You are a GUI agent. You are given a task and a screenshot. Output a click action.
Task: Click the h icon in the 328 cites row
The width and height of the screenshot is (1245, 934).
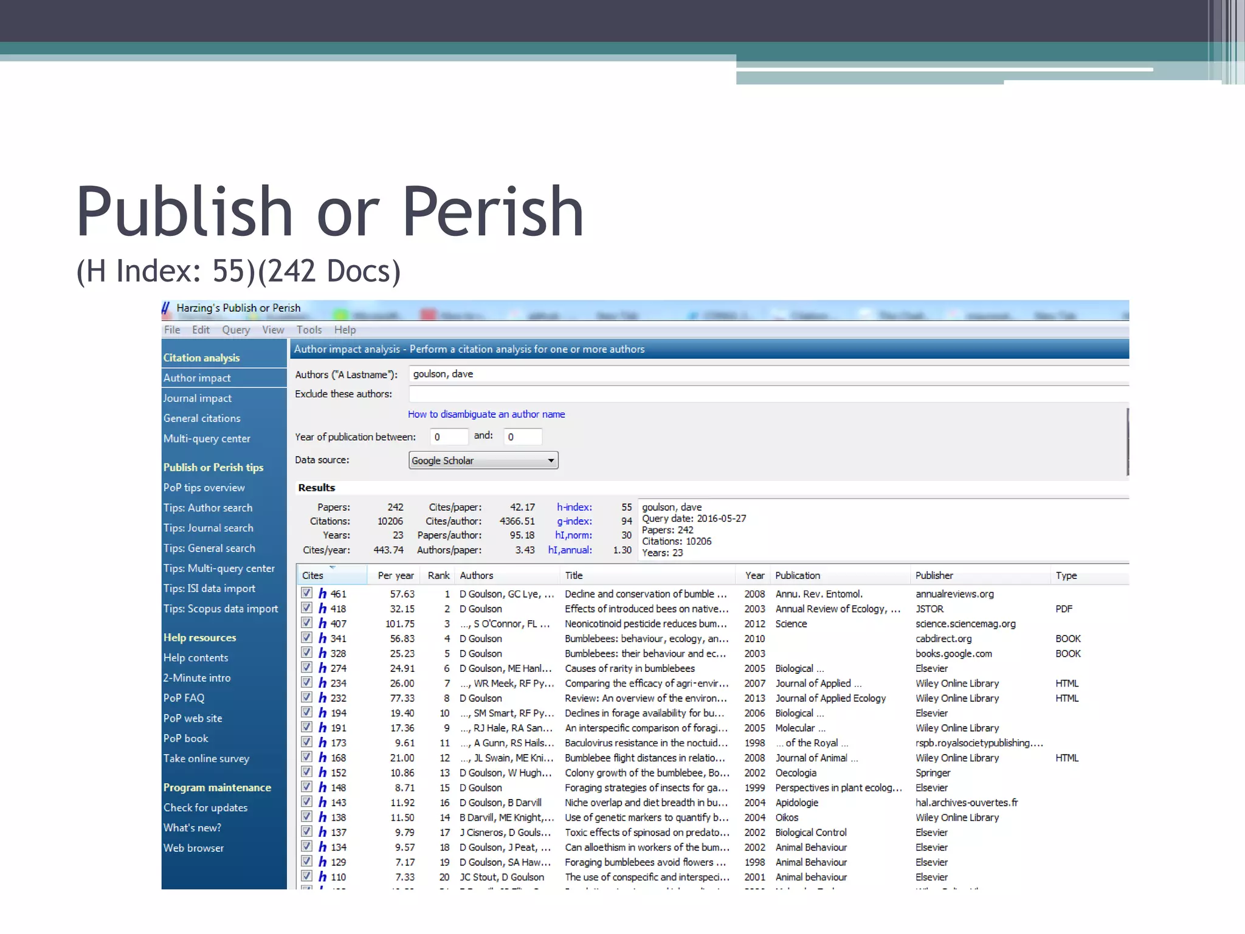point(322,654)
